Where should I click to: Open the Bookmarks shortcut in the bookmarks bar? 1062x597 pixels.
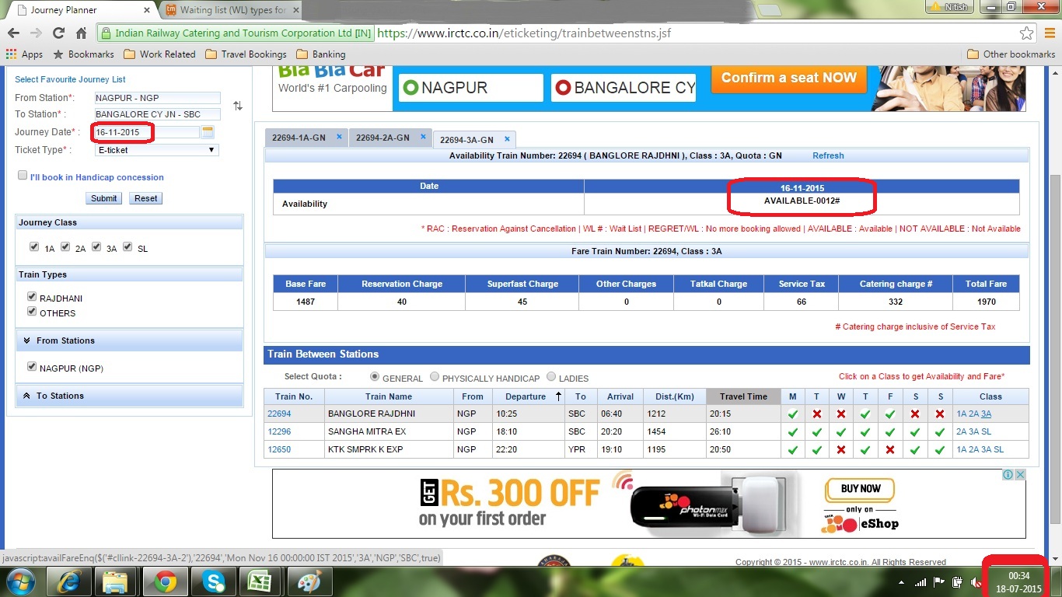83,54
